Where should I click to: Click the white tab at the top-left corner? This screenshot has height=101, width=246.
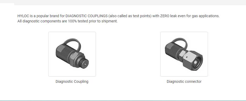coord(7,4)
